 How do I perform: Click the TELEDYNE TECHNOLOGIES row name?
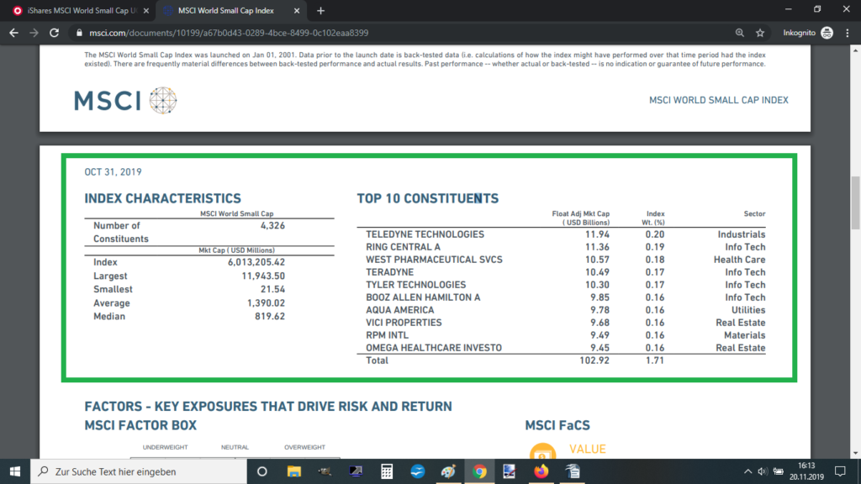click(425, 234)
